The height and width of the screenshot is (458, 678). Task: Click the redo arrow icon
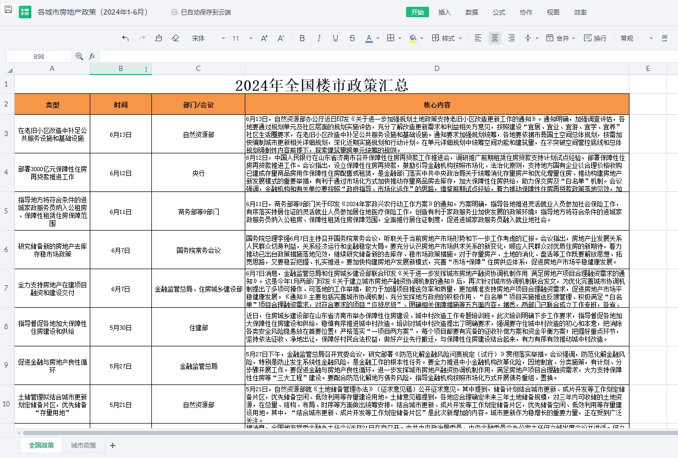[x=142, y=38]
